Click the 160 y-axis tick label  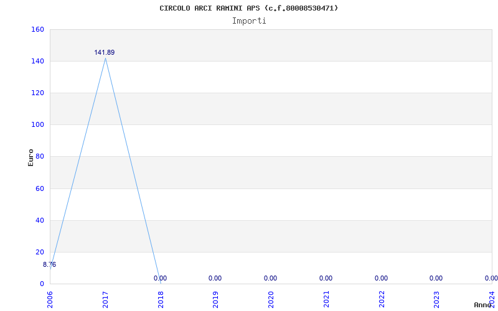pos(37,29)
